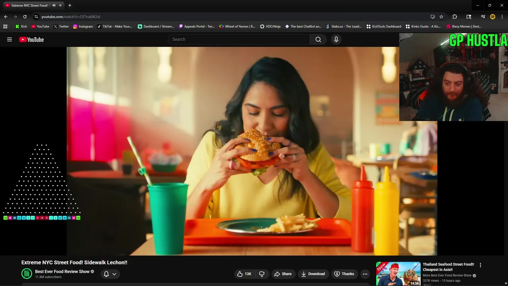This screenshot has width=508, height=286.
Task: Install app icon in address bar
Action: pos(433,17)
